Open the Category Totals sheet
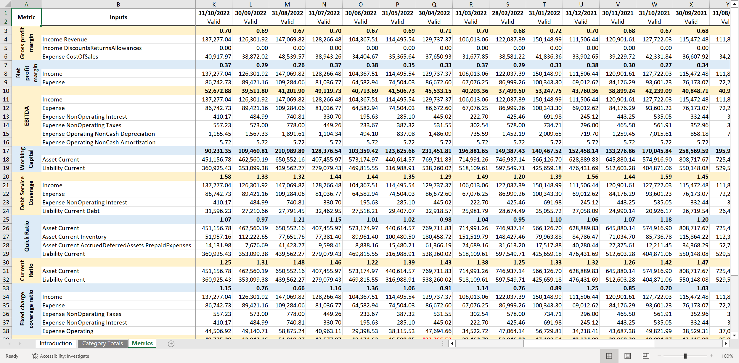Viewport: 739px width, 363px height. (x=102, y=343)
